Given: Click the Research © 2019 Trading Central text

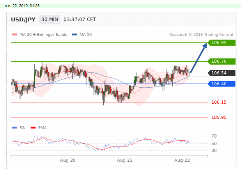Looking at the screenshot, I should [x=201, y=35].
